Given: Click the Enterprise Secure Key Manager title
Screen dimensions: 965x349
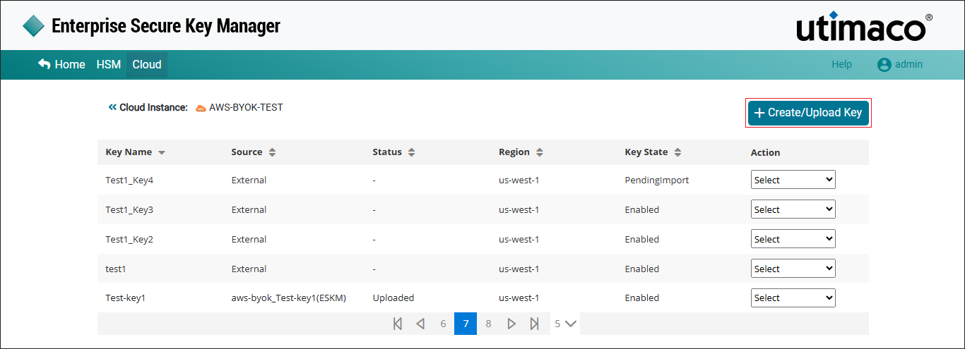Looking at the screenshot, I should 166,26.
